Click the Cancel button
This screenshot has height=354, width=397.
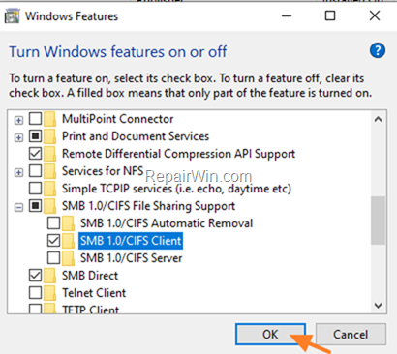tap(351, 335)
